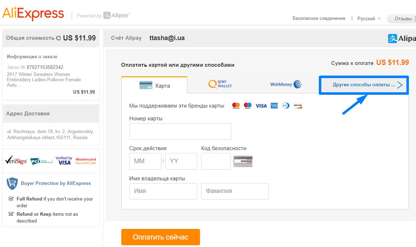The height and width of the screenshot is (247, 416).
Task: Select the Карта payment tab
Action: click(154, 85)
